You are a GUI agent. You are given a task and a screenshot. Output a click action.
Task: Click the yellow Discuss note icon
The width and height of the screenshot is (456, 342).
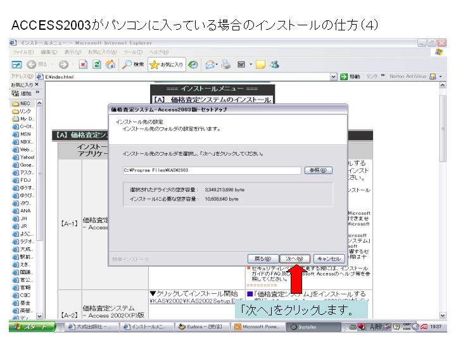260,64
